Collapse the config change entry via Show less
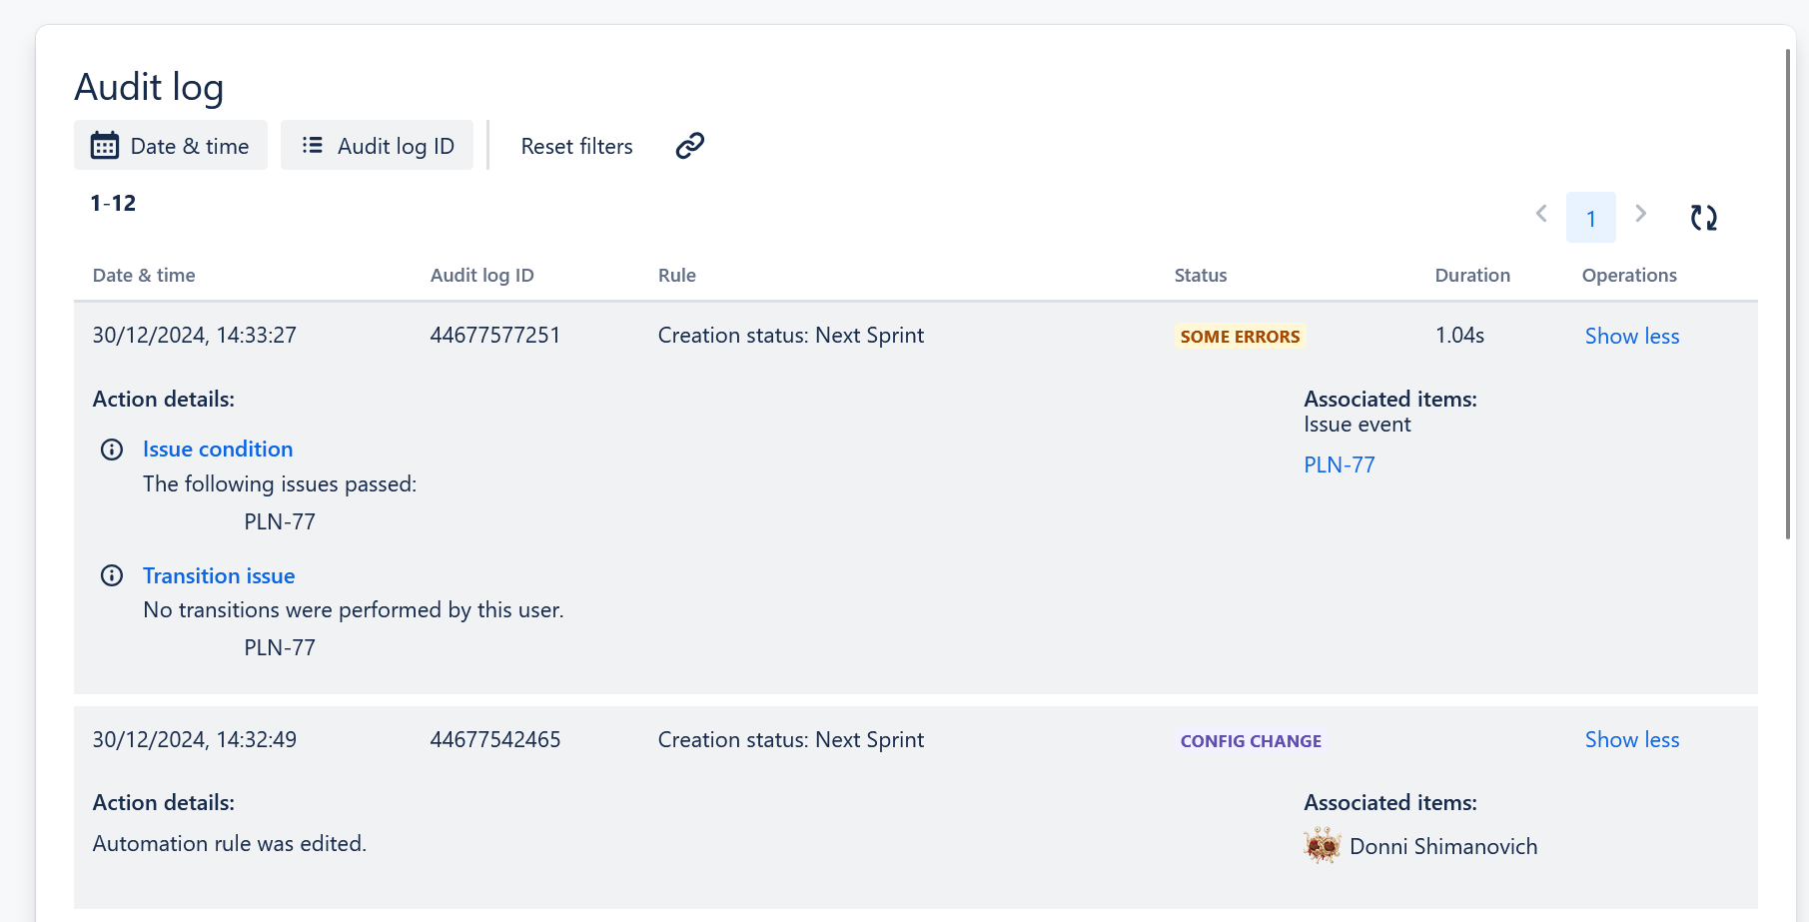Image resolution: width=1809 pixels, height=922 pixels. point(1631,739)
